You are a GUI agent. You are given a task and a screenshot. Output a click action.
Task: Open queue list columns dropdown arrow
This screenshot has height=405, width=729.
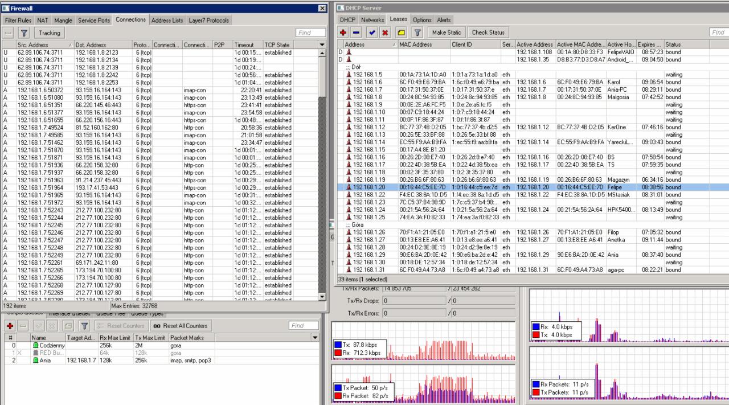pos(316,338)
